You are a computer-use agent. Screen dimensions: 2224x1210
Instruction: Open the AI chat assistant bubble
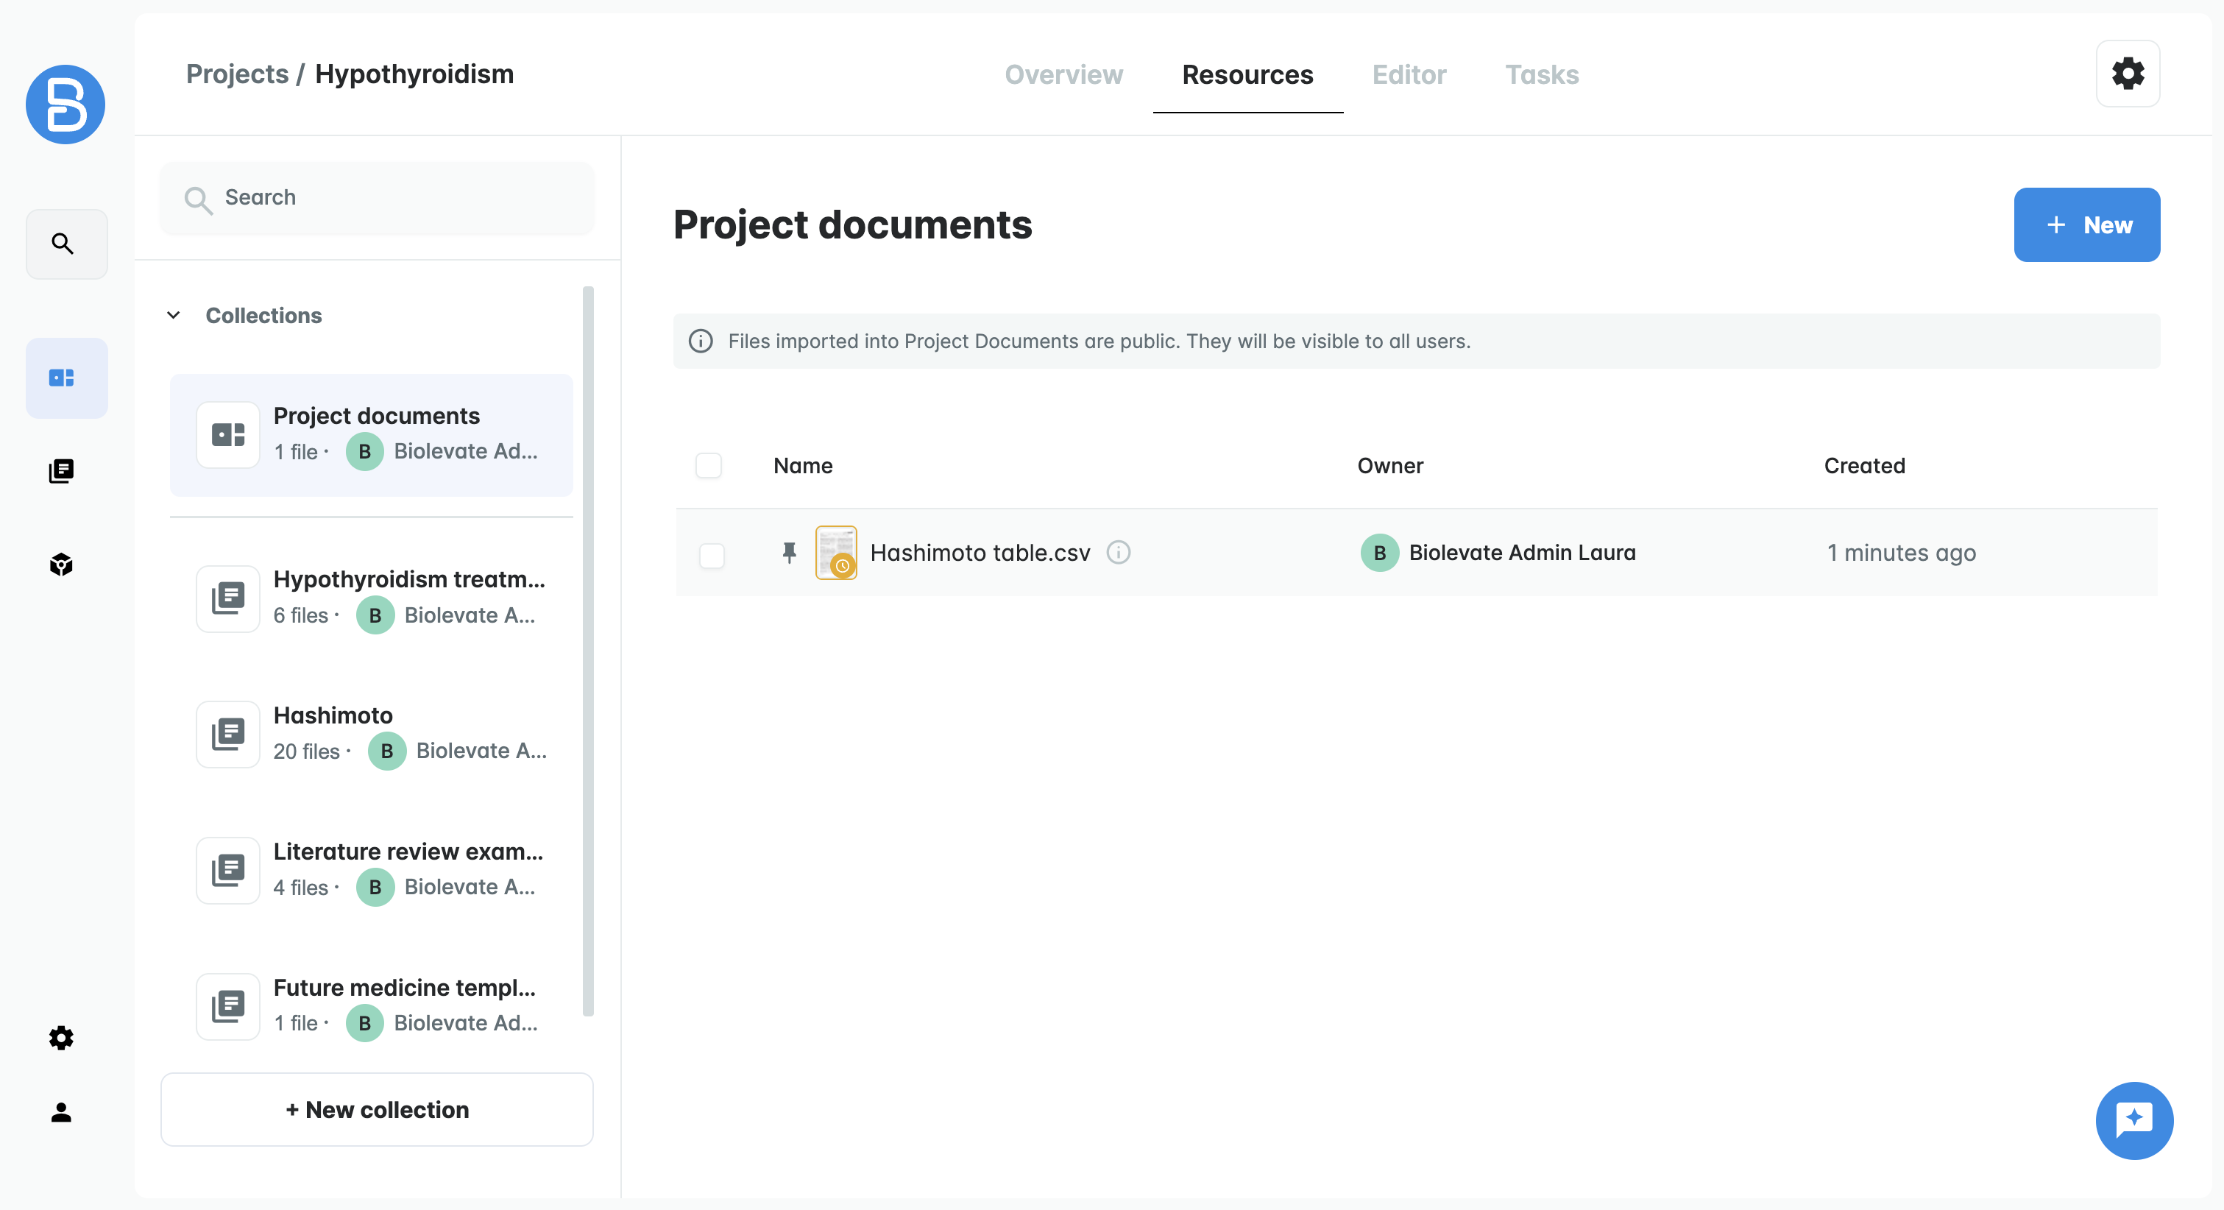2133,1120
